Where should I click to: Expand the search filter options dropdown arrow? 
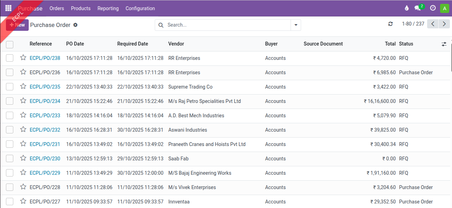pos(296,25)
